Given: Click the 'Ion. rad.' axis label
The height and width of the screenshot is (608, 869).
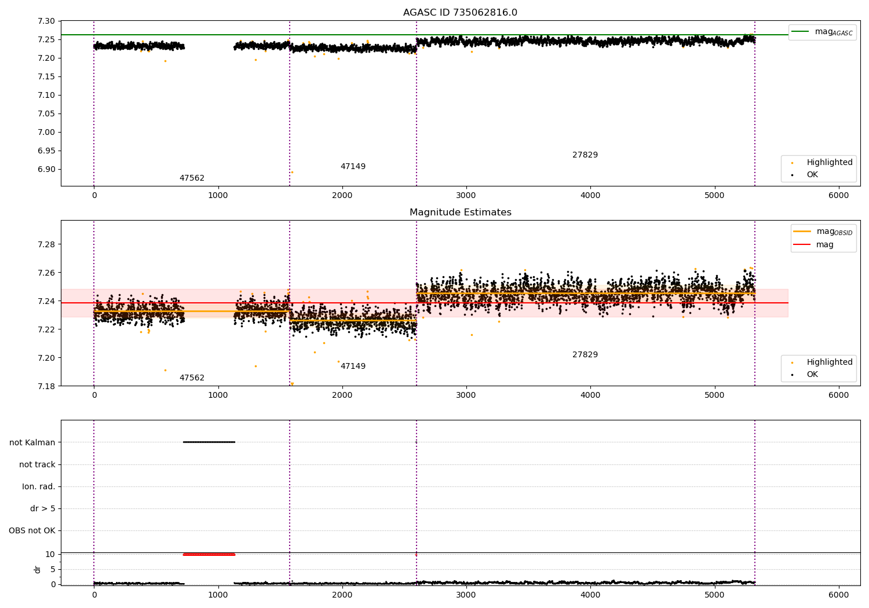Looking at the screenshot, I should click(x=39, y=486).
